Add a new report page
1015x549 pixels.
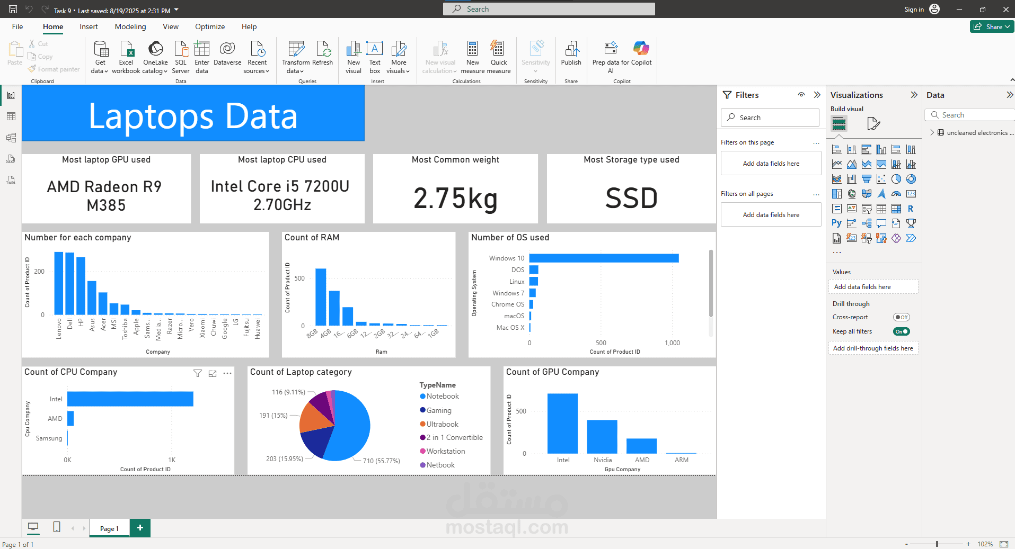point(140,528)
